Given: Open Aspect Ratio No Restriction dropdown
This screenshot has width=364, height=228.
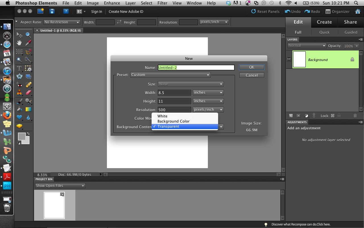Looking at the screenshot, I should click(x=62, y=22).
